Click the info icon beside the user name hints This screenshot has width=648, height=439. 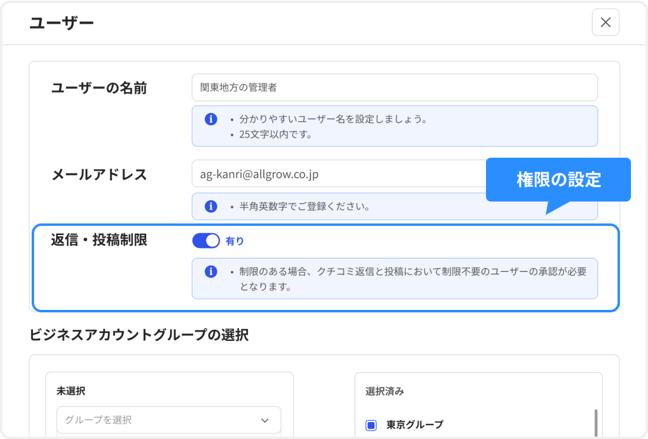coord(211,119)
